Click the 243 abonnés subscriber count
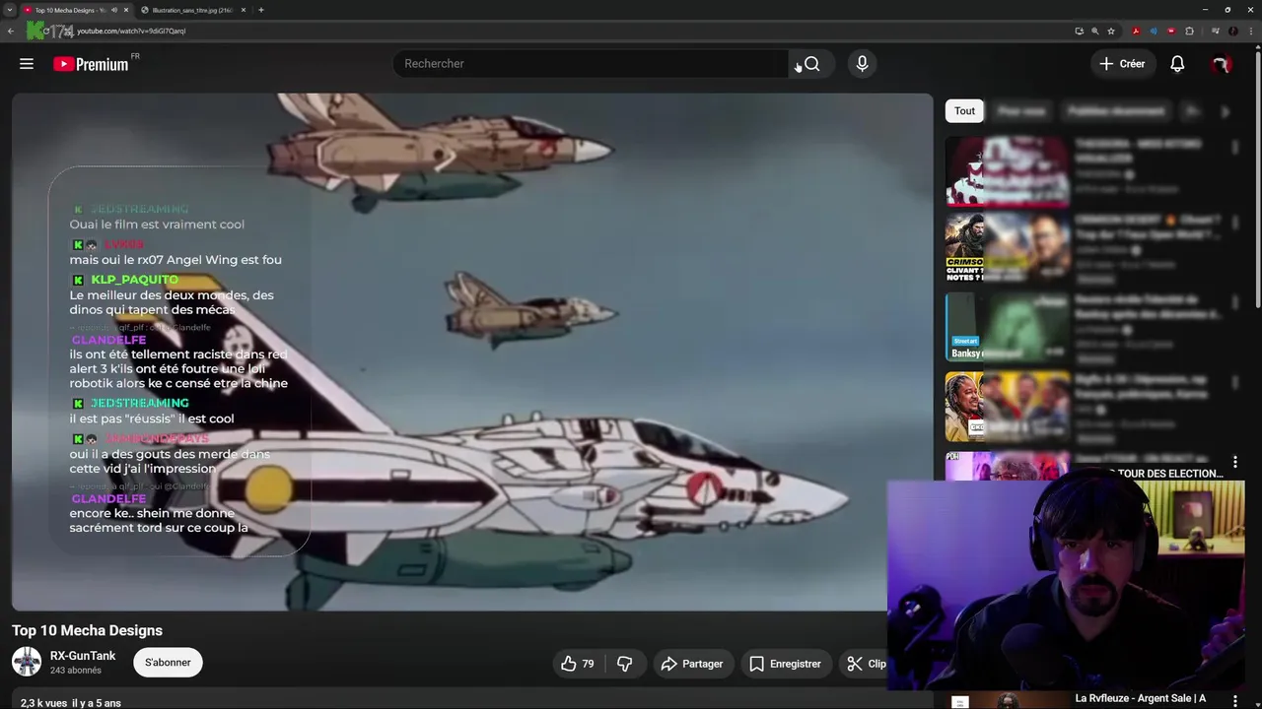Viewport: 1262px width, 709px height. [76, 671]
